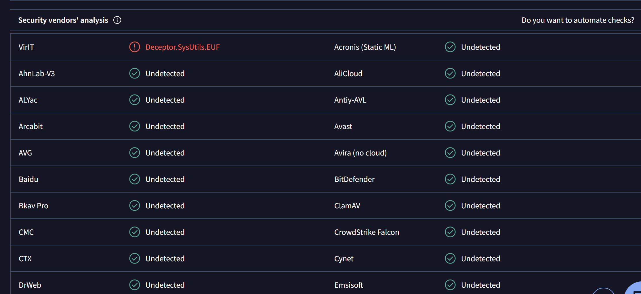Select the BitDefender vendor name
641x294 pixels.
[354, 179]
